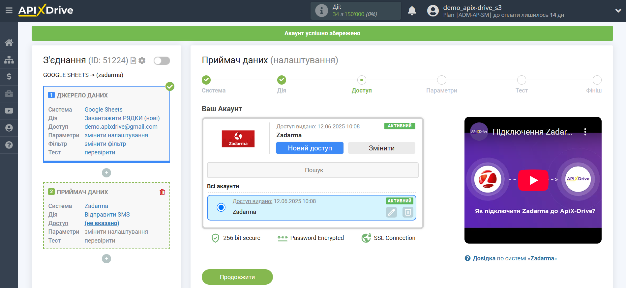This screenshot has height=288, width=626.
Task: Open the hamburger menu
Action: pyautogui.click(x=9, y=11)
